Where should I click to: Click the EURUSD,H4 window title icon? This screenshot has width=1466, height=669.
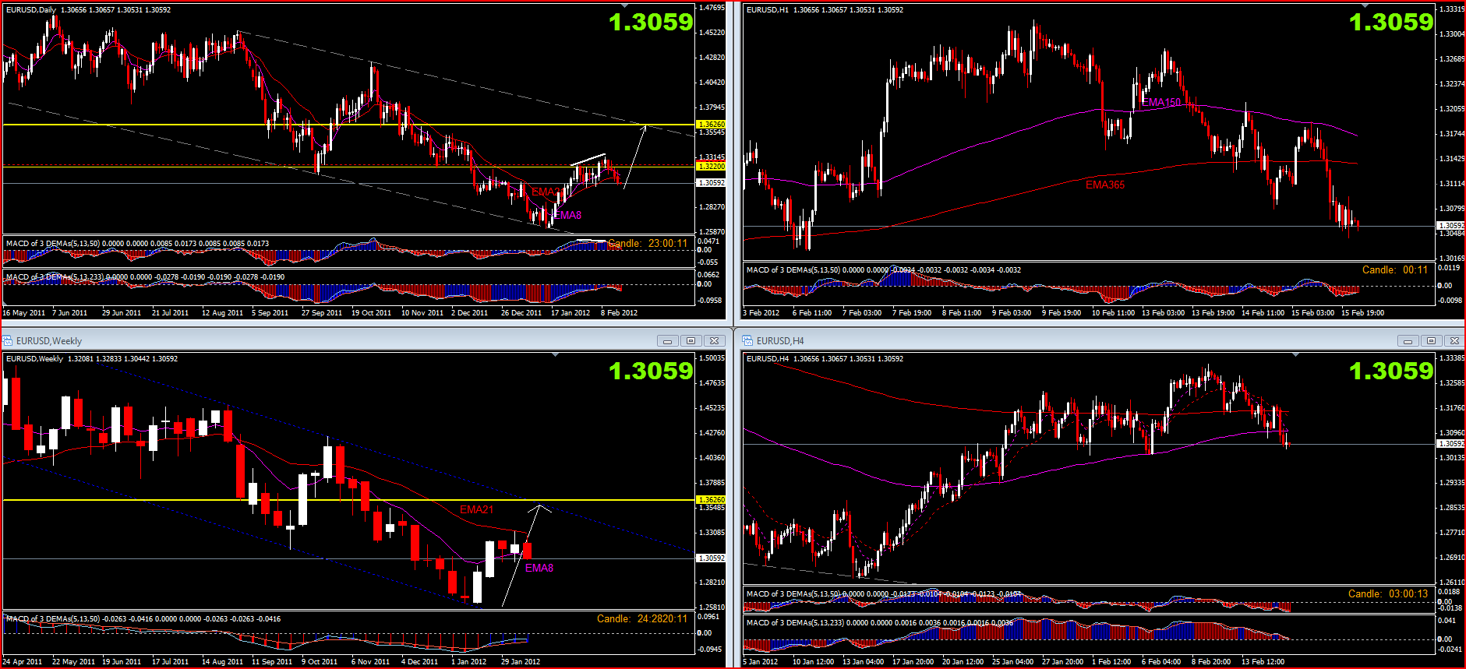point(748,341)
